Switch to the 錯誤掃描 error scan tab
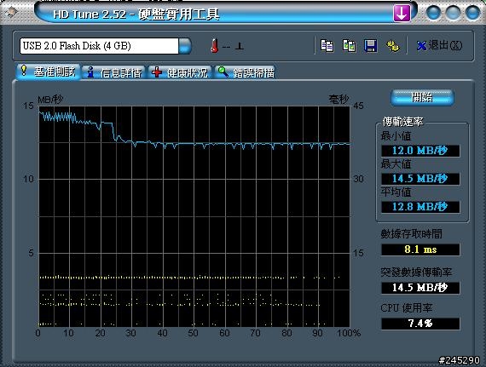This screenshot has width=486, height=367. coord(245,72)
